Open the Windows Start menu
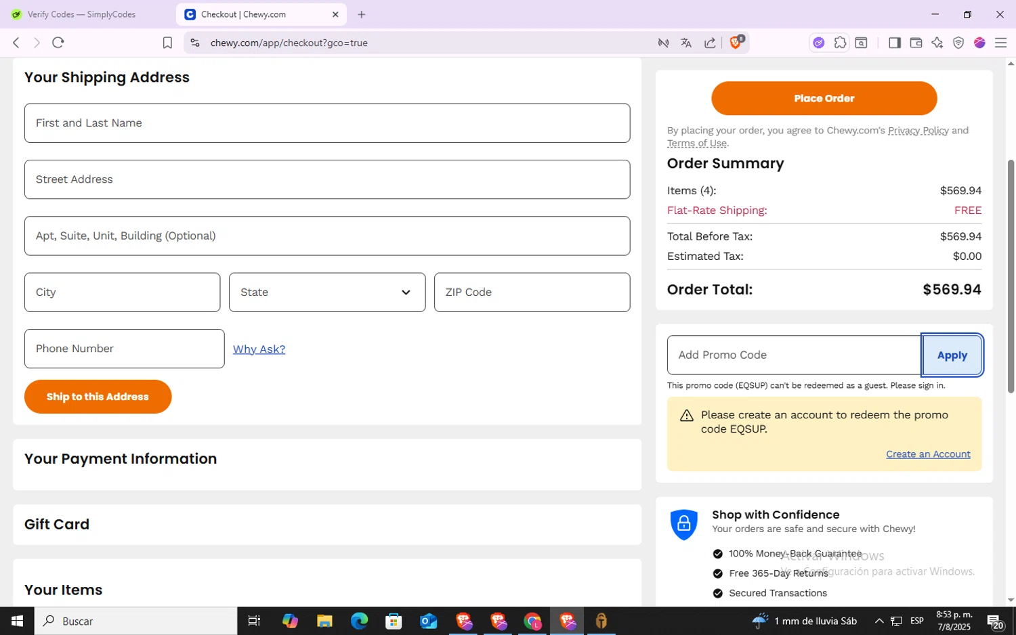Viewport: 1016px width, 635px height. [17, 621]
